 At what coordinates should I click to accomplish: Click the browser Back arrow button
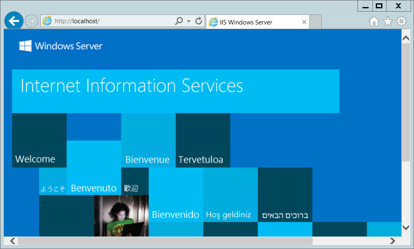click(14, 21)
